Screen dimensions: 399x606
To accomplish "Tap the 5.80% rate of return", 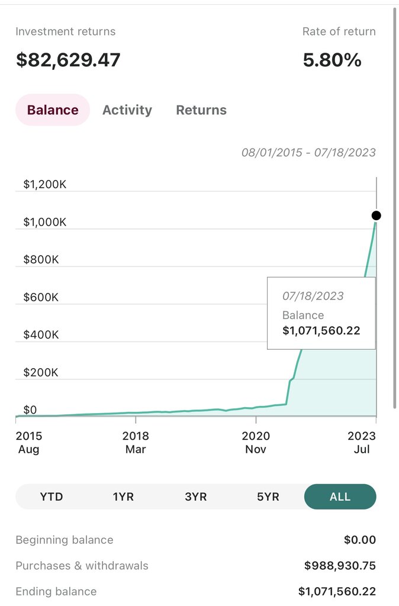I will [332, 60].
